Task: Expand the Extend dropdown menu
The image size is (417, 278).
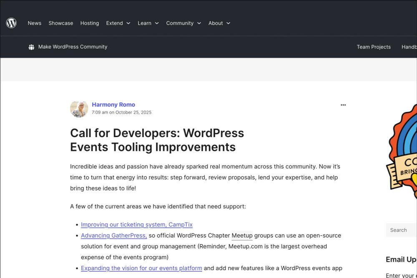Action: click(118, 23)
